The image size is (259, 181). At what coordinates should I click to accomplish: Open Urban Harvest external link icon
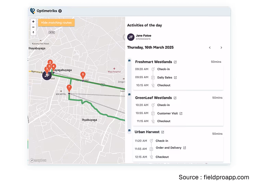[x=163, y=132]
